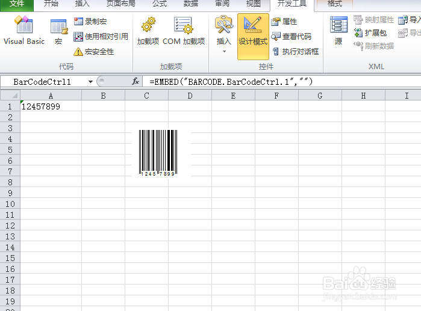The image size is (421, 311).
Task: Open 宏安全性 macro security settings
Action: click(94, 52)
